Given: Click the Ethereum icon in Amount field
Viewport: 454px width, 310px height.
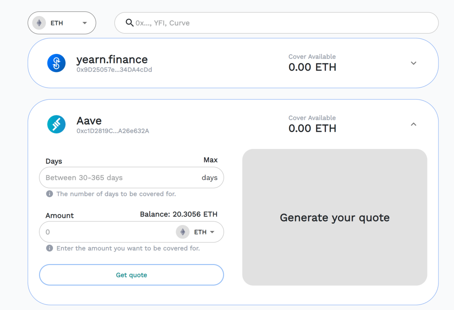Looking at the screenshot, I should coord(183,232).
